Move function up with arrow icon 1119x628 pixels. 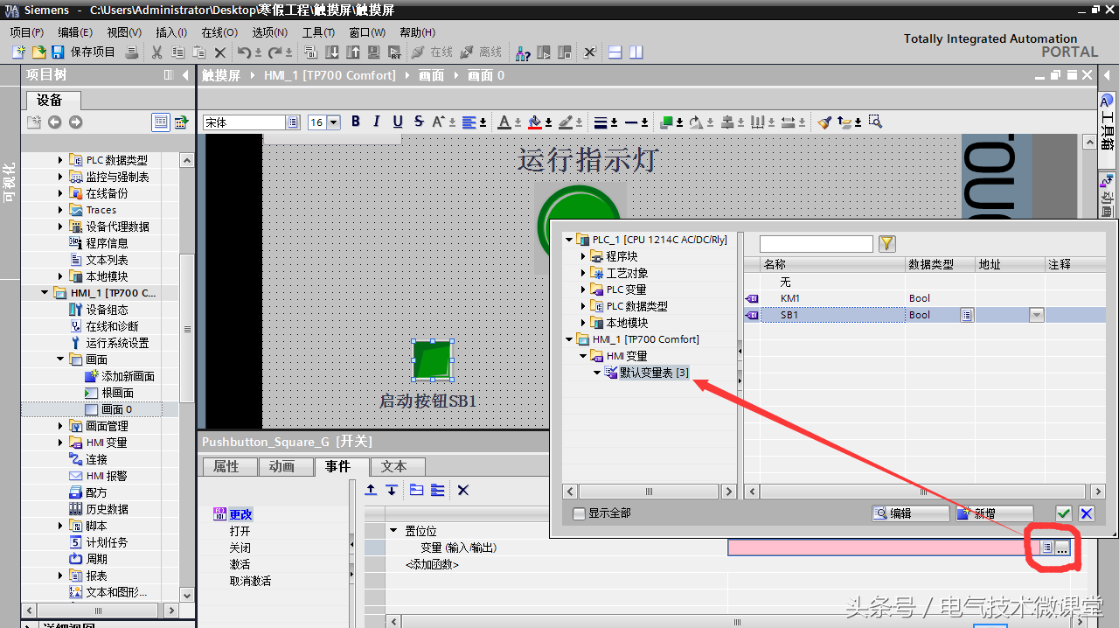371,490
